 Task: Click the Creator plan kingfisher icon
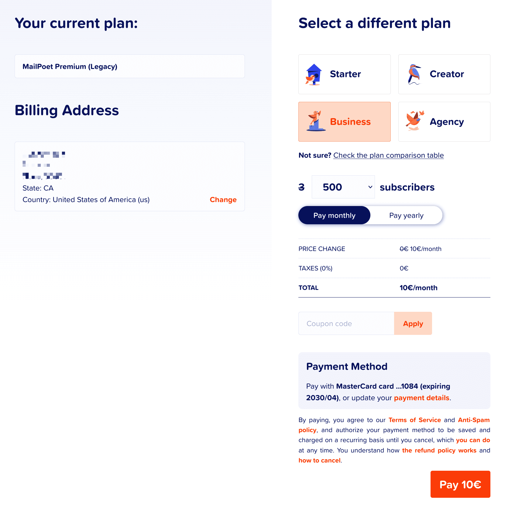[414, 74]
